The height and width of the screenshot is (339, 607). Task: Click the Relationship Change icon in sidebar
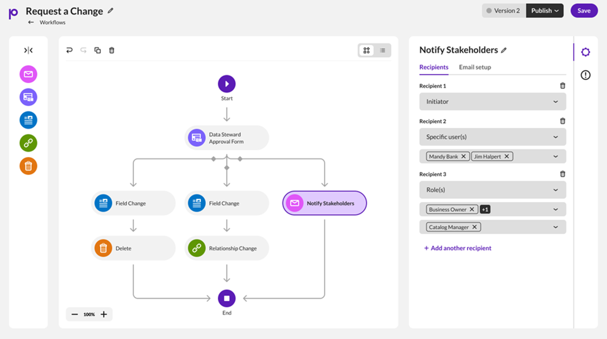click(28, 143)
